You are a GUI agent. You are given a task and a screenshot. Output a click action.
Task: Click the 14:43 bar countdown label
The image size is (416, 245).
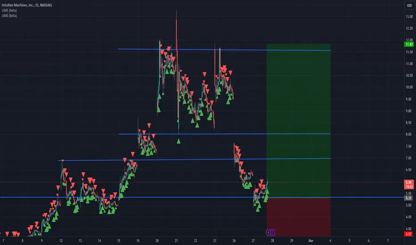click(x=408, y=187)
